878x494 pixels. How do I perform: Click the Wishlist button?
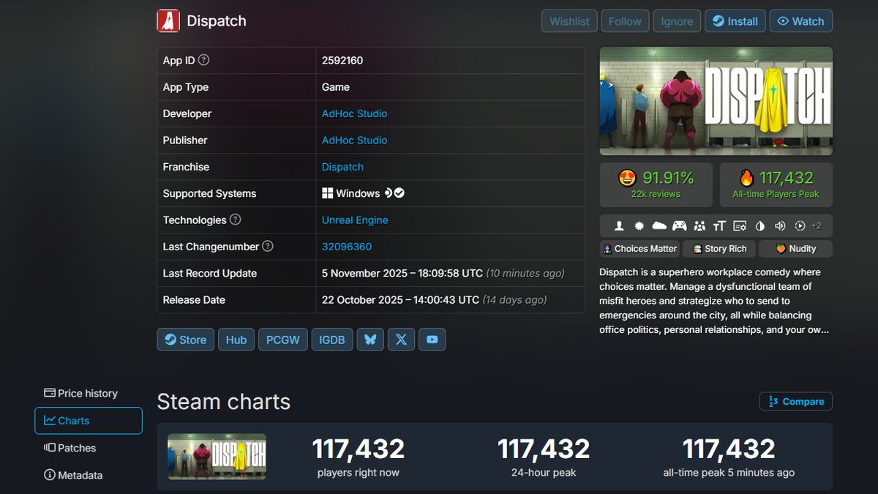569,21
